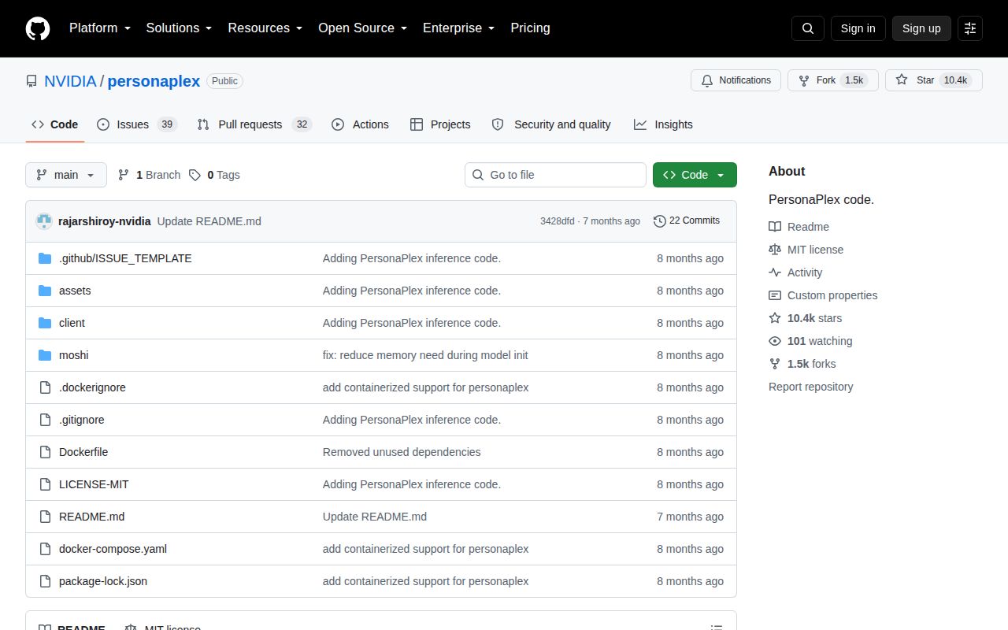
Task: Click the Custom properties note icon
Action: (x=775, y=295)
